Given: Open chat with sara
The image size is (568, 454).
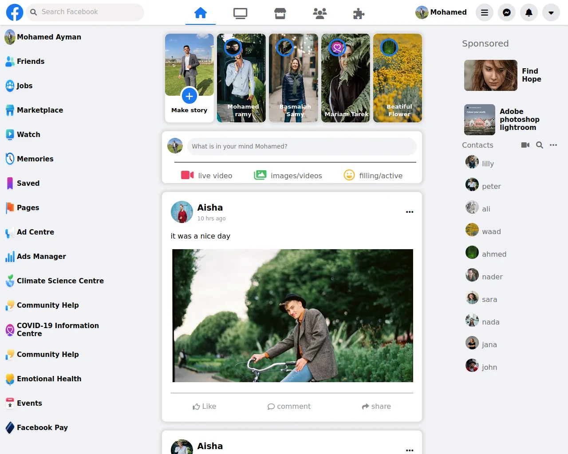Looking at the screenshot, I should (x=481, y=299).
